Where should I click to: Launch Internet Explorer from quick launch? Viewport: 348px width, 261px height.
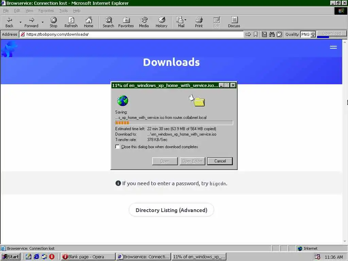coord(36,257)
